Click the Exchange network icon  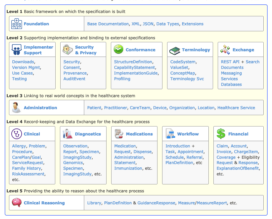[x=225, y=50]
